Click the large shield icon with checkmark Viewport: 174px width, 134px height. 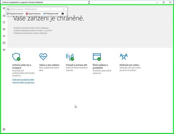[16, 57]
